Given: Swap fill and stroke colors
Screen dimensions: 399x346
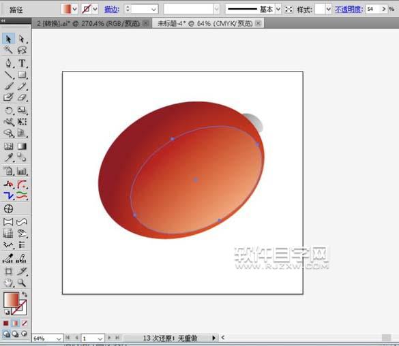Looking at the screenshot, I should pyautogui.click(x=25, y=295).
